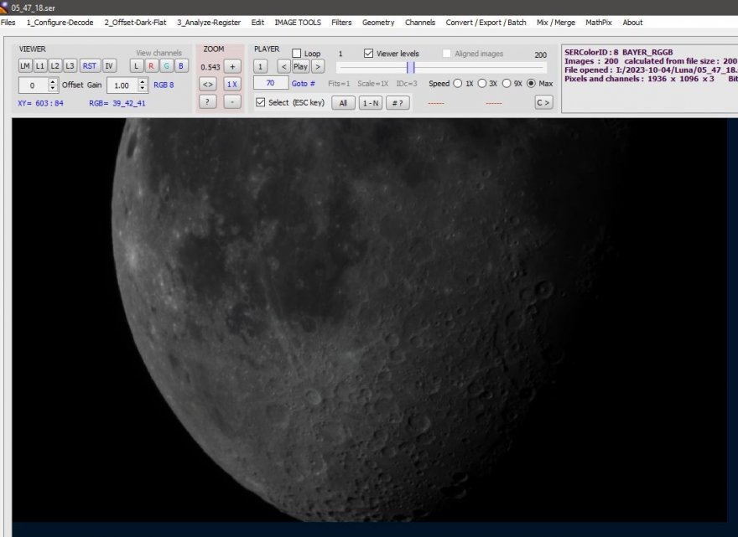Viewport: 738px width, 537px height.
Task: Choose Max playback speed
Action: 531,83
